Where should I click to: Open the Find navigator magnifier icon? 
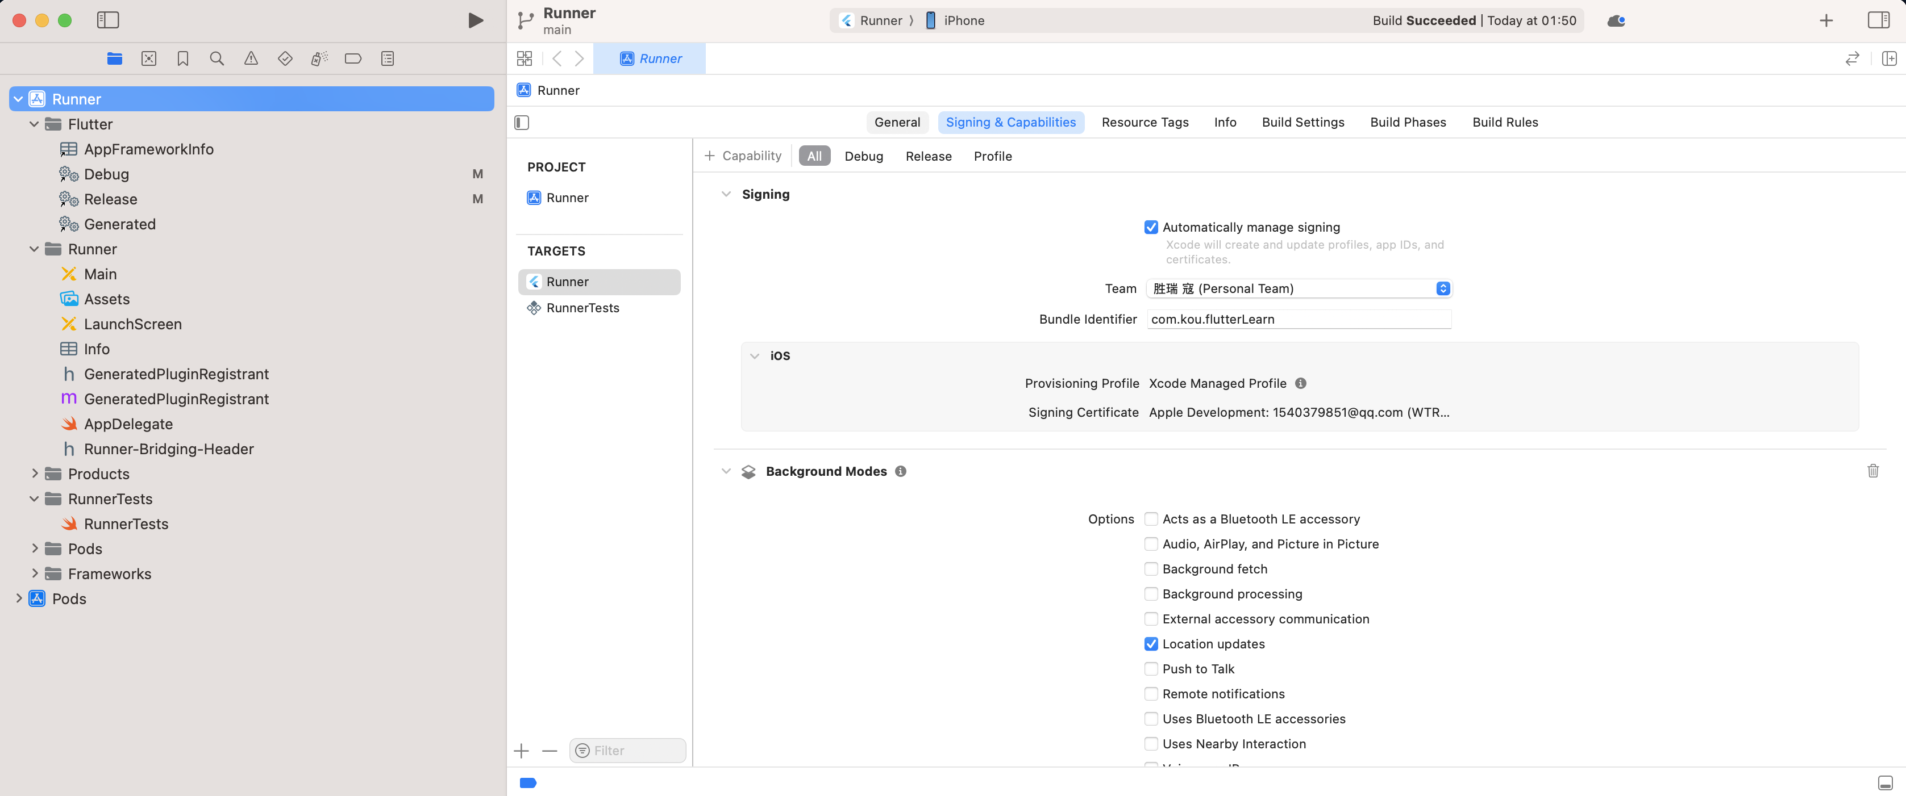point(217,58)
